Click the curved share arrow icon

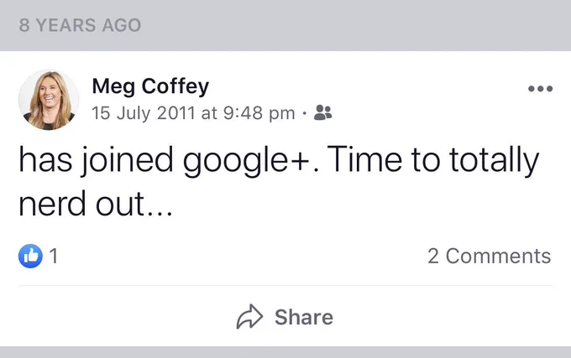pyautogui.click(x=250, y=317)
